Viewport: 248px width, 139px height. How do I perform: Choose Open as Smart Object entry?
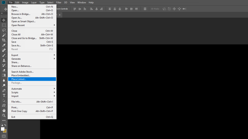pyautogui.click(x=32, y=22)
